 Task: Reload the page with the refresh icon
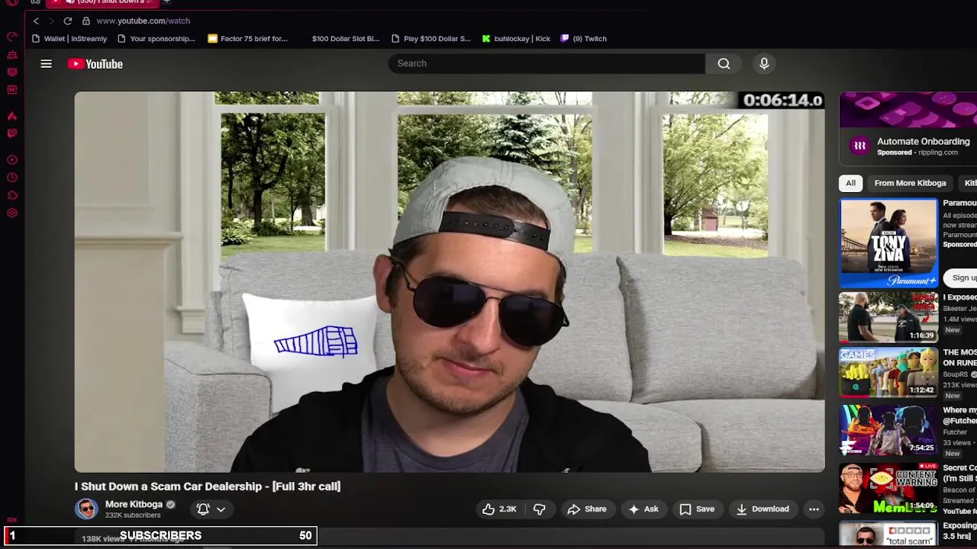(x=68, y=21)
